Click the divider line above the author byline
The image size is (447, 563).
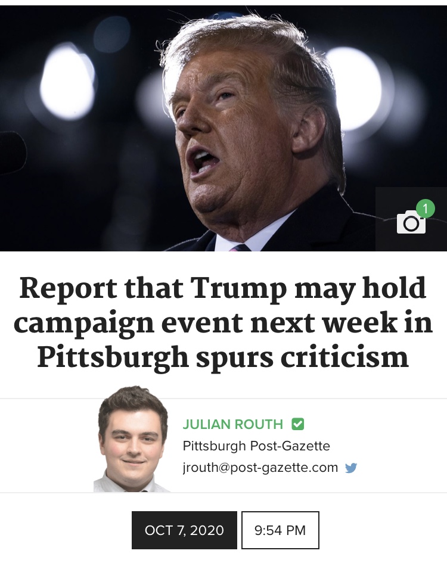coord(223,398)
